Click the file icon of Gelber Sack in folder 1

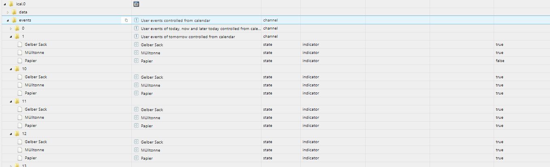click(20, 45)
